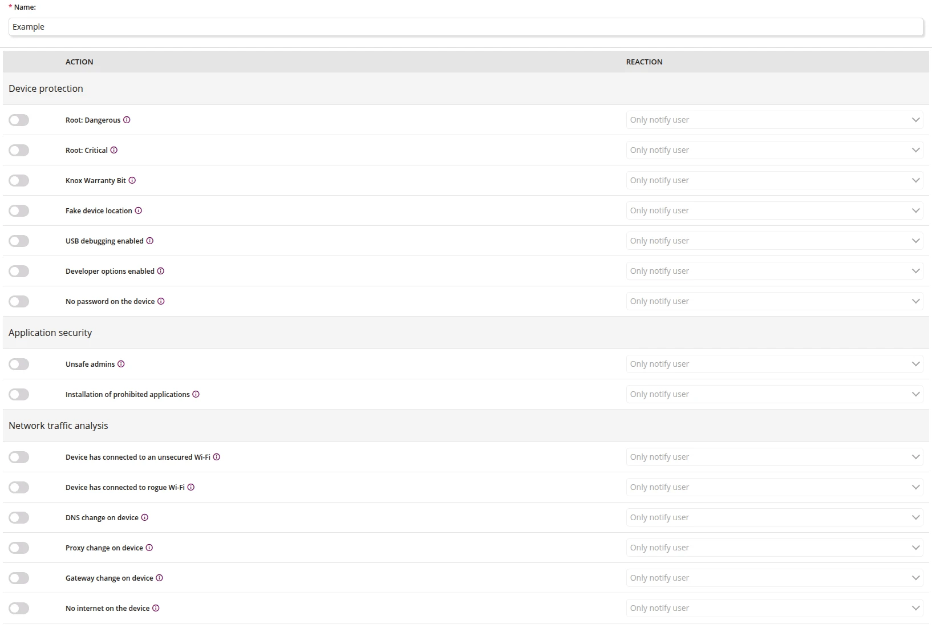Turn on Root: Critical switch
Image resolution: width=932 pixels, height=628 pixels.
19,150
